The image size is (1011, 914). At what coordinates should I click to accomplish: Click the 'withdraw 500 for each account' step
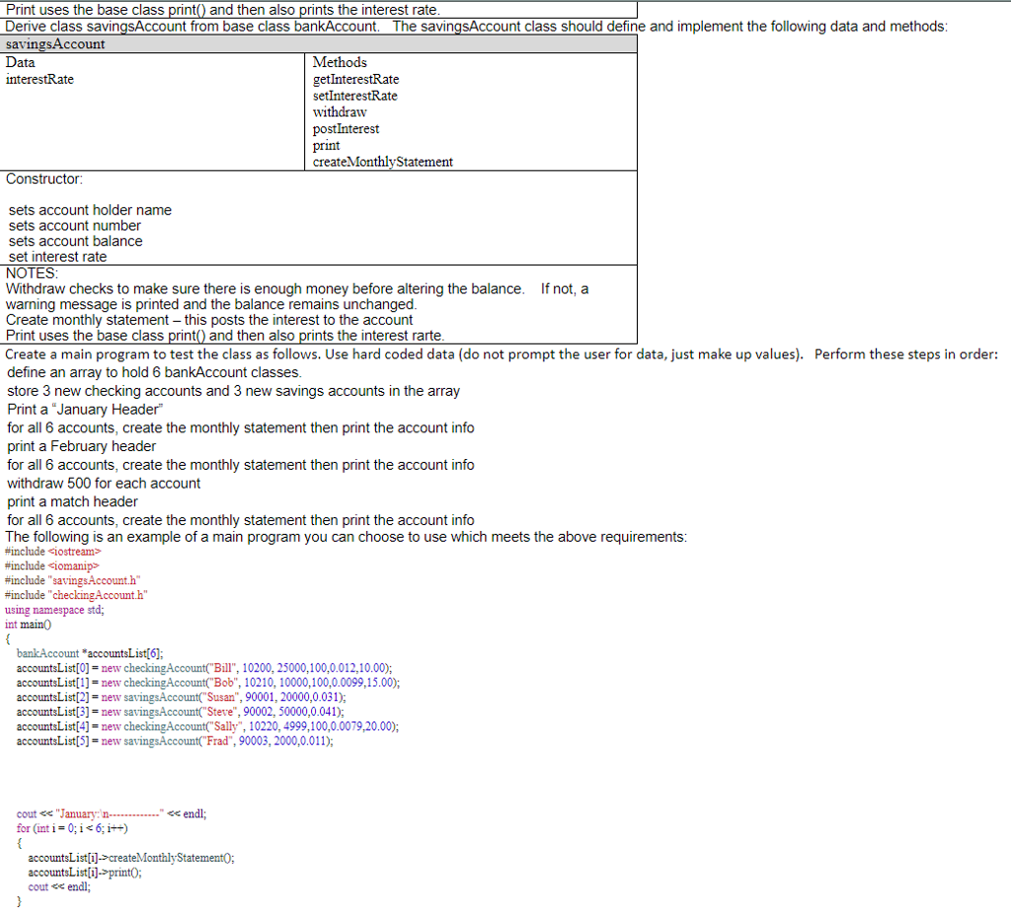(104, 484)
